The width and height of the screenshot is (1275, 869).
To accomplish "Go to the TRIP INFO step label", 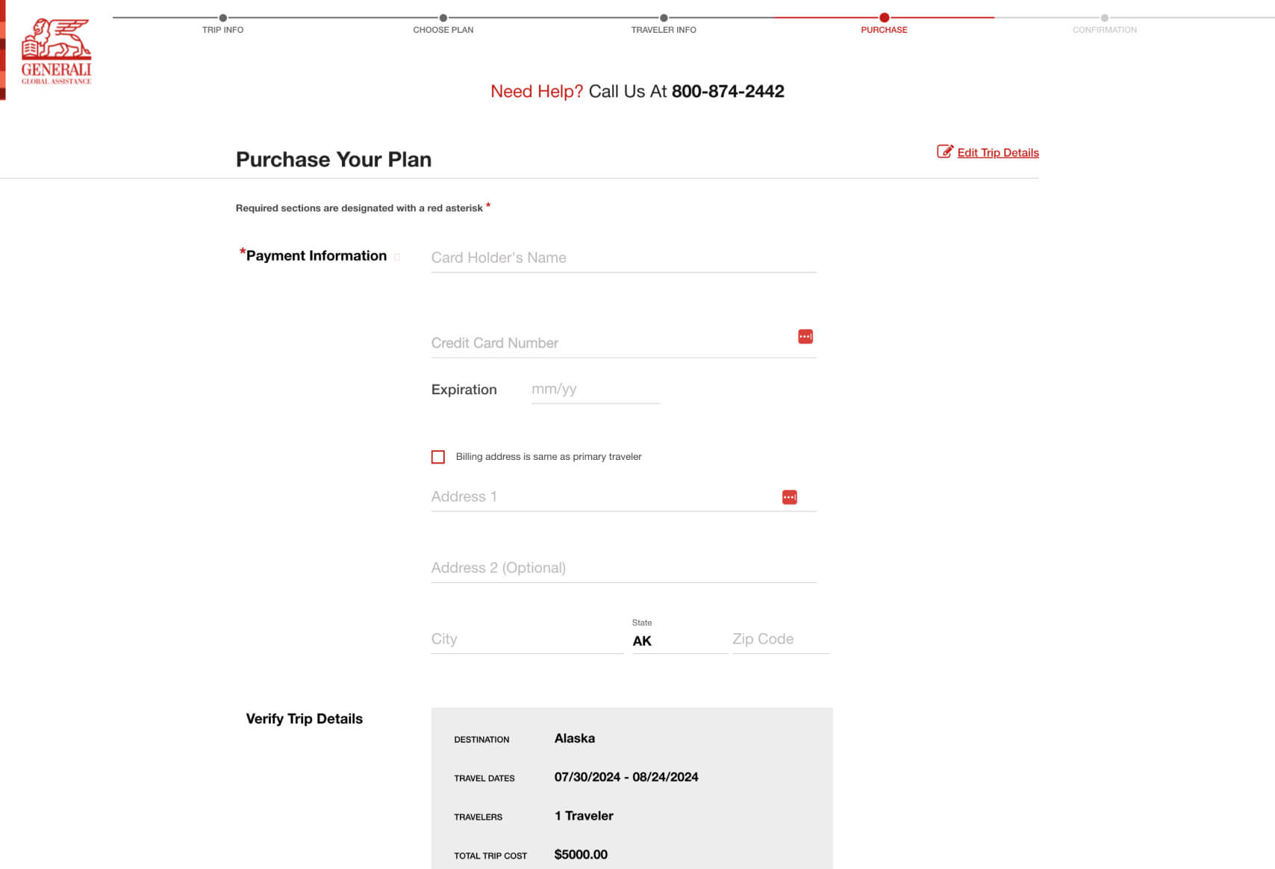I will [x=222, y=30].
